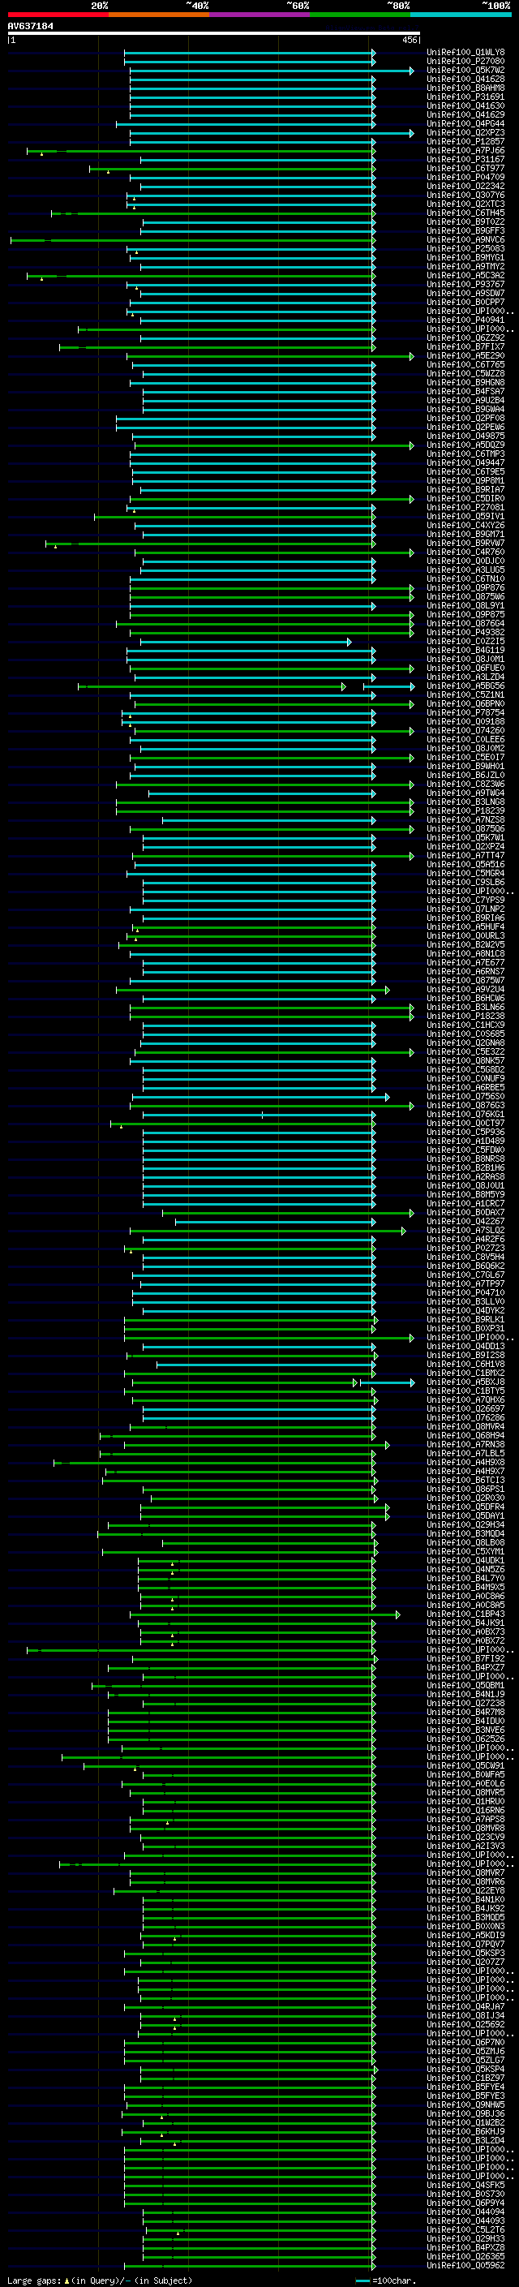The image size is (519, 2287).
Task: Select hit label UniRef100_P49382
Action: (x=465, y=633)
